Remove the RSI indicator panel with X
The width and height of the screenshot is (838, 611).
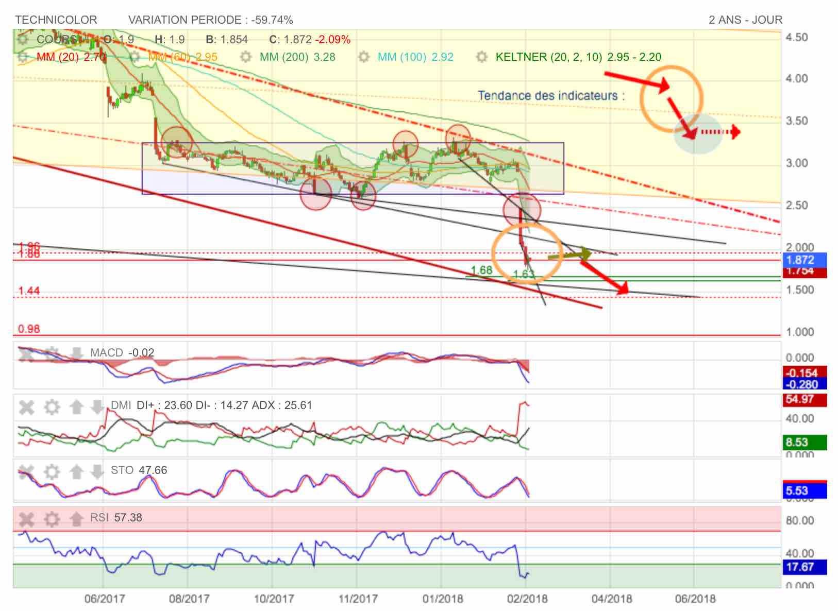[x=26, y=519]
